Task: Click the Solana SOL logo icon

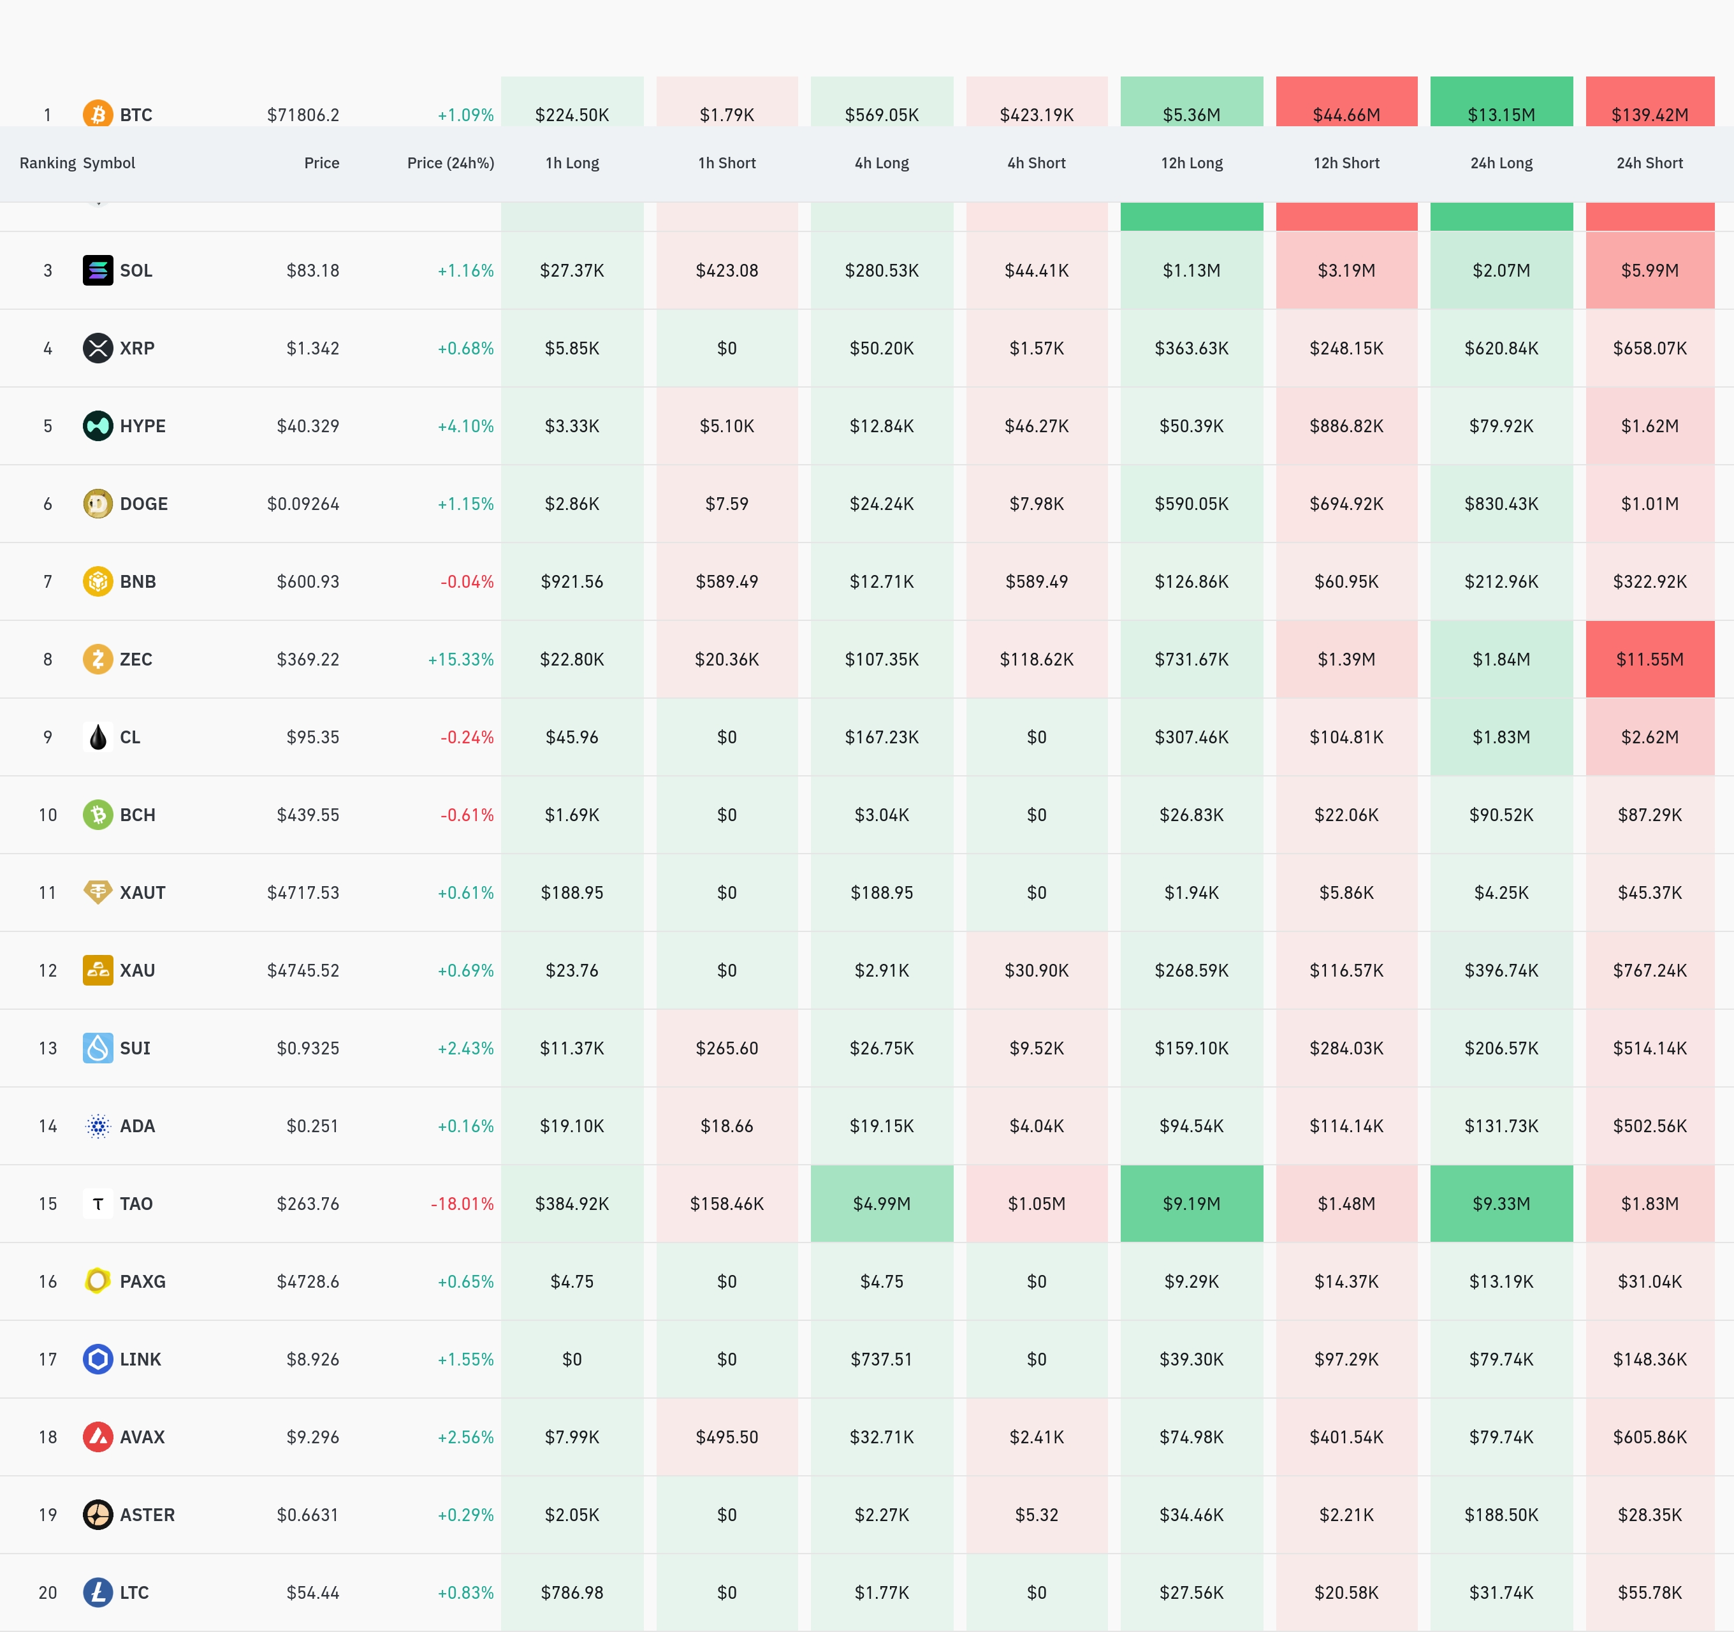Action: (98, 270)
